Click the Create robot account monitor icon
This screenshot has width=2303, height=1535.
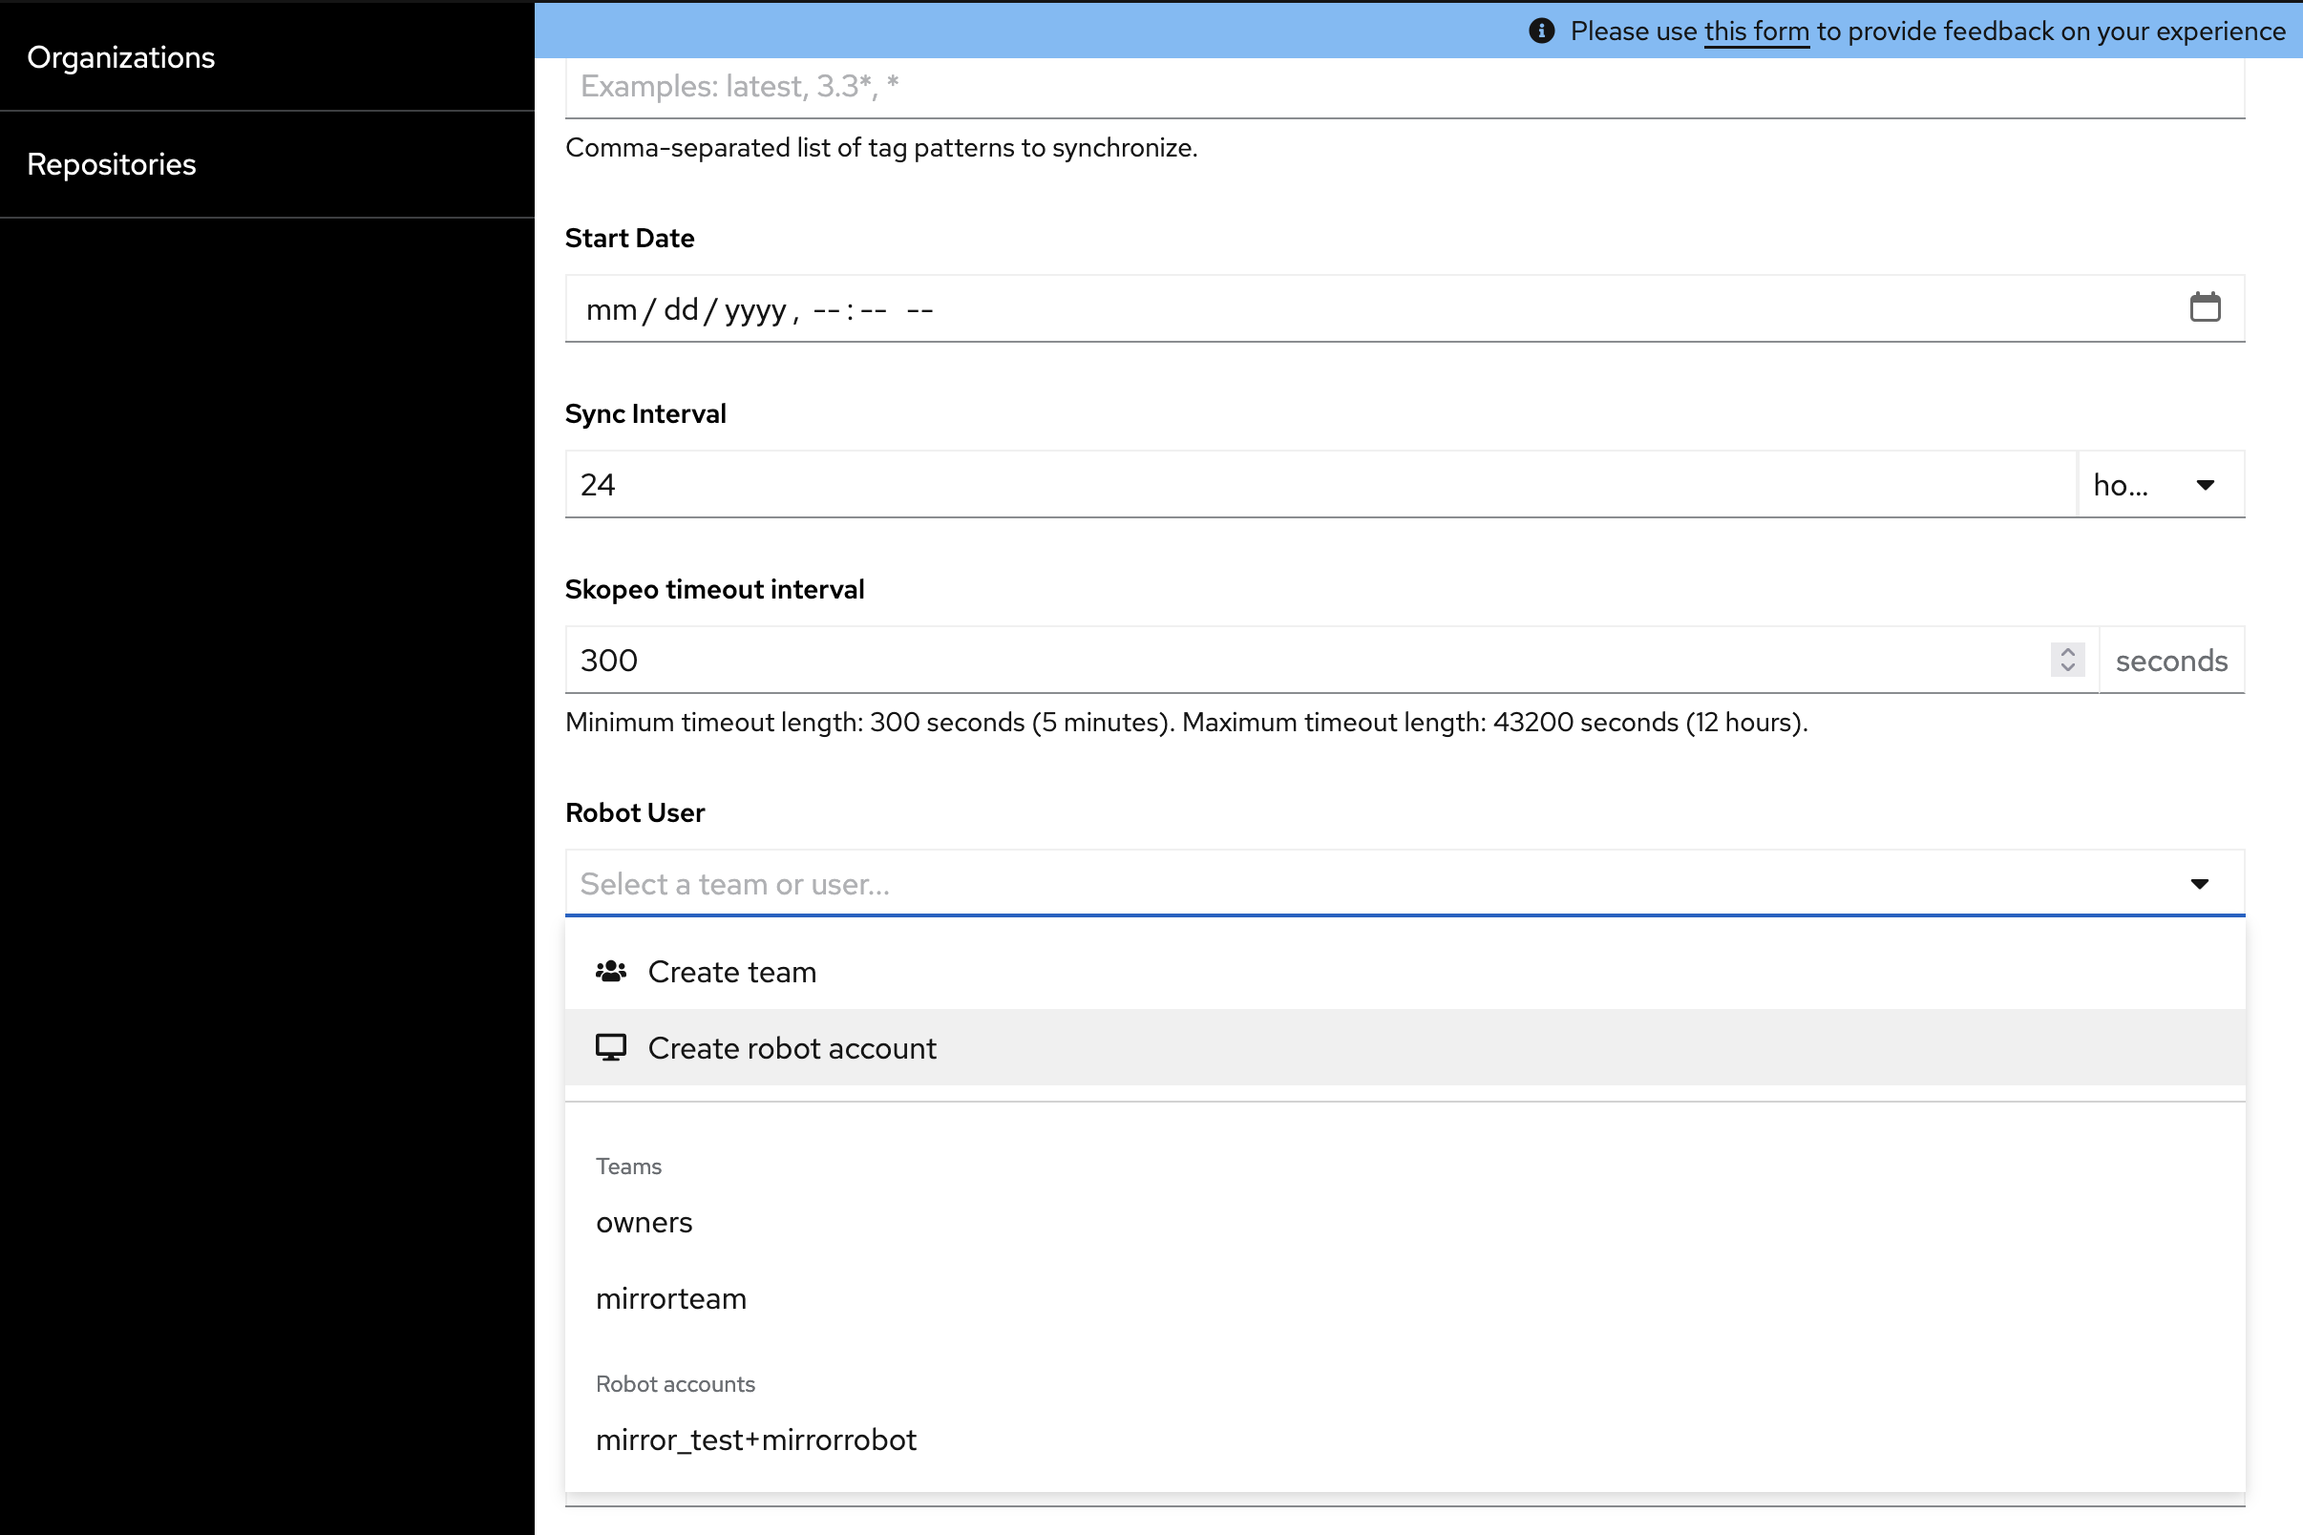point(611,1047)
